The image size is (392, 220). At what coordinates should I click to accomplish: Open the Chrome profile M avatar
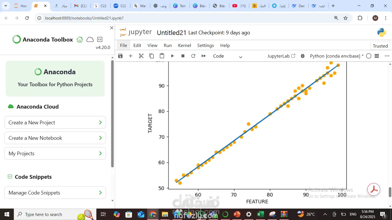[375, 18]
